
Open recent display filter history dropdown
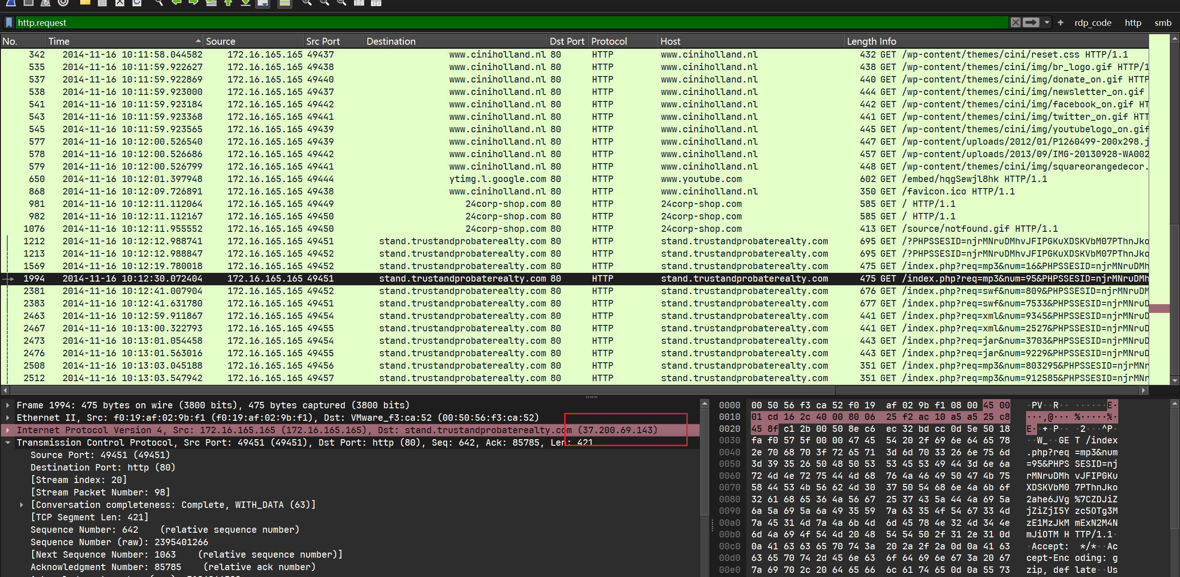pyautogui.click(x=1047, y=23)
